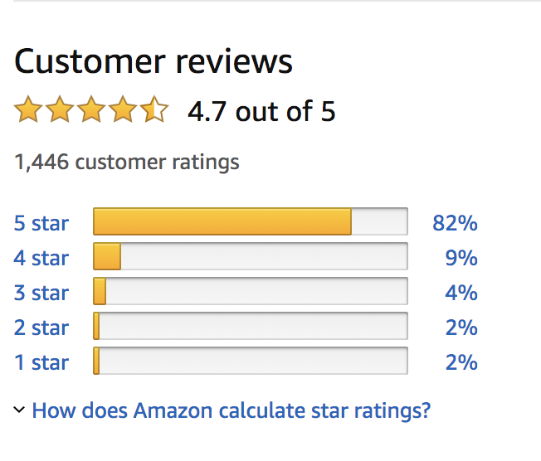Click the 3 star histogram bar
The height and width of the screenshot is (461, 541).
[x=251, y=291]
